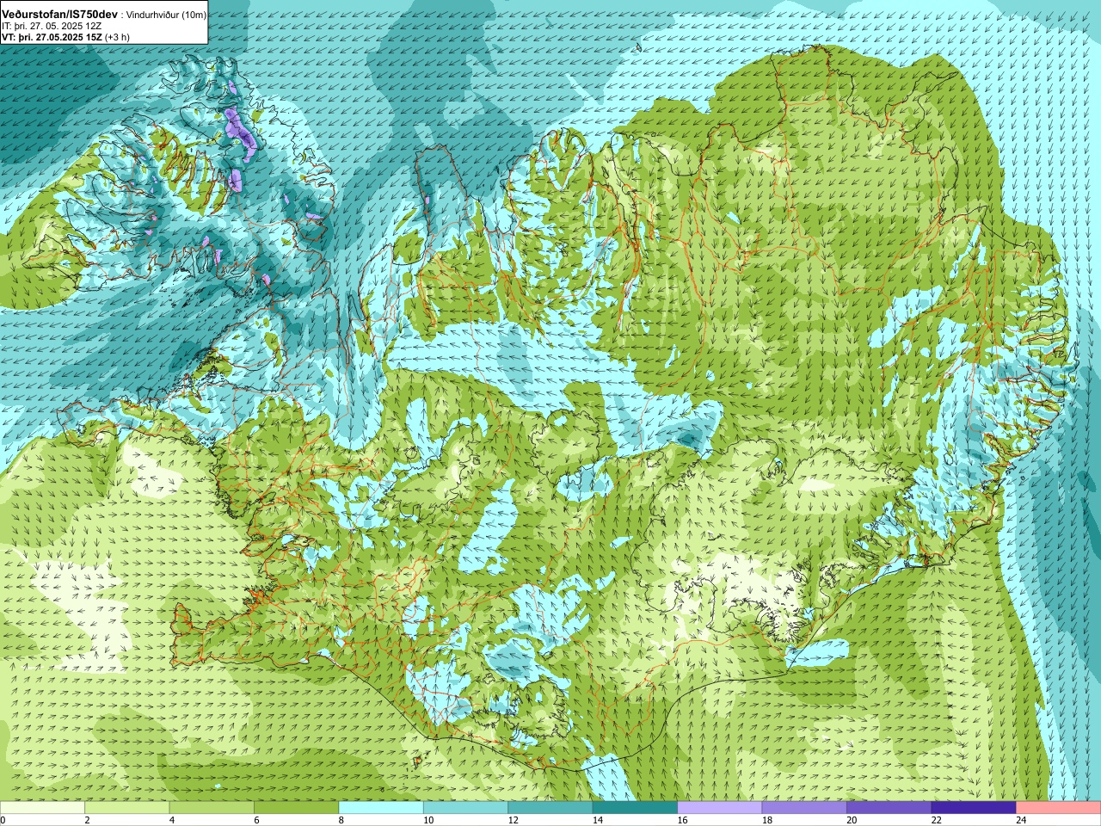Select the IT: þri. 27. 05. 2025 12Z line

coord(52,27)
